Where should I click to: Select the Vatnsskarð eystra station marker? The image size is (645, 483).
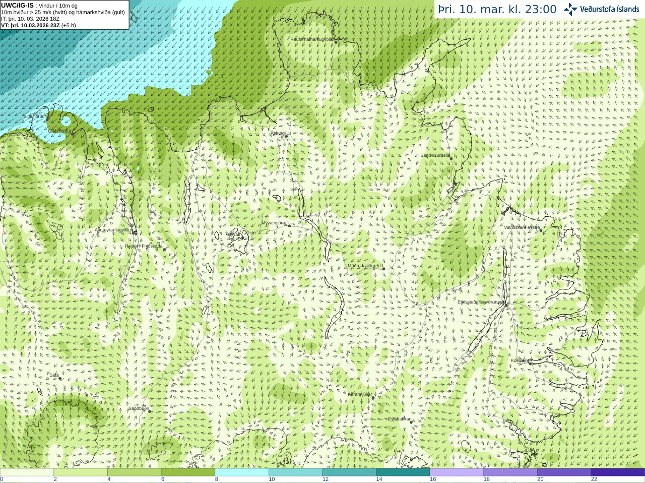pos(541,230)
